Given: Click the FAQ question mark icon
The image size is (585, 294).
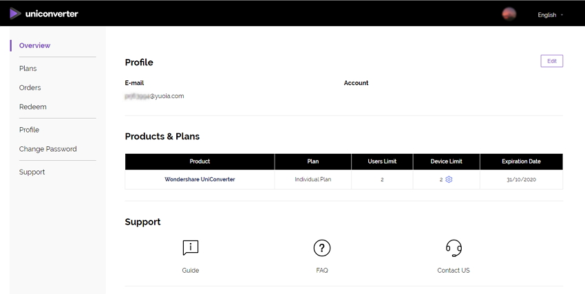Looking at the screenshot, I should point(322,248).
